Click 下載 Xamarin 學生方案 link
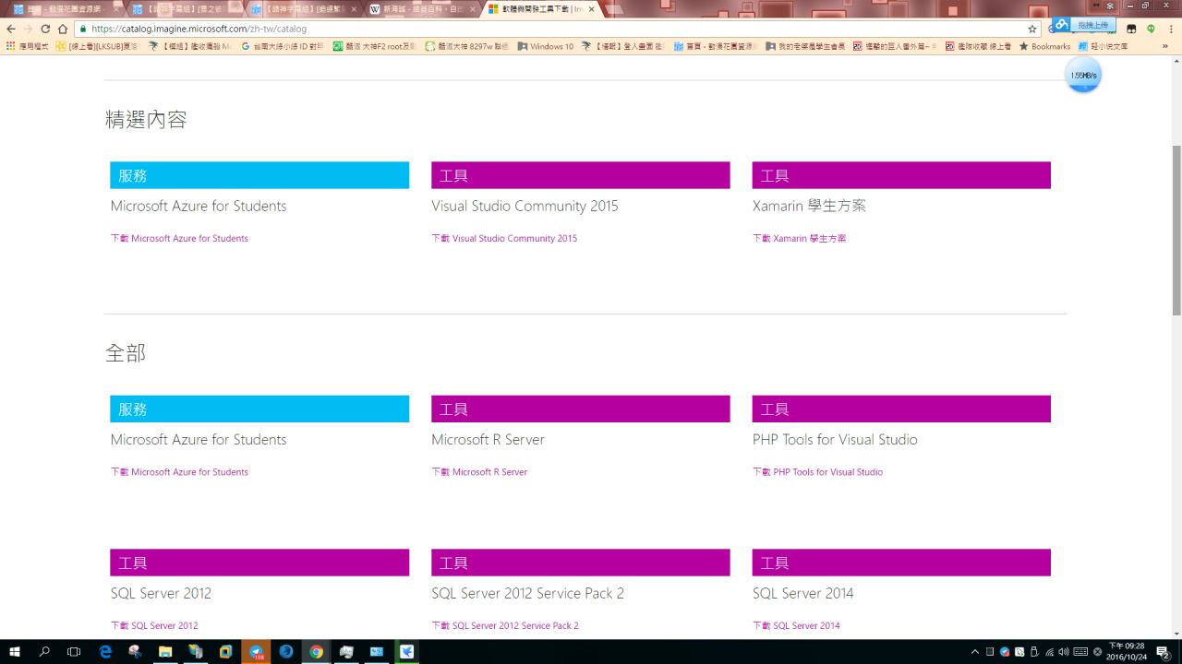1182x664 pixels. point(799,238)
